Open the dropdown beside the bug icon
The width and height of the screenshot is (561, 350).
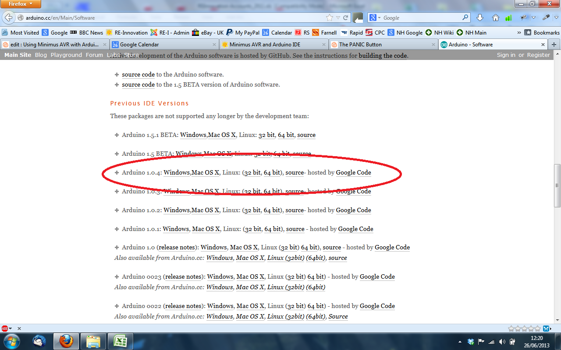[x=533, y=18]
